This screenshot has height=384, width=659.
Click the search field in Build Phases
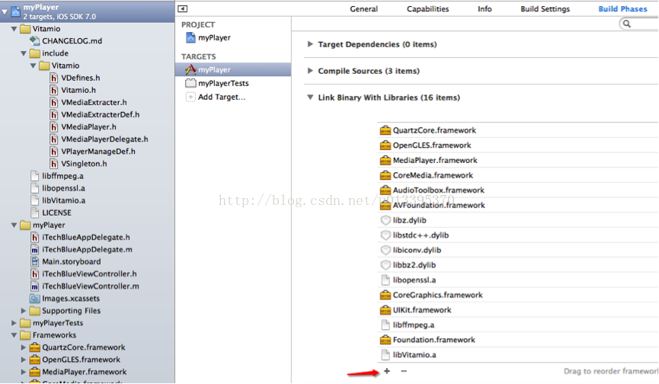tap(638, 24)
